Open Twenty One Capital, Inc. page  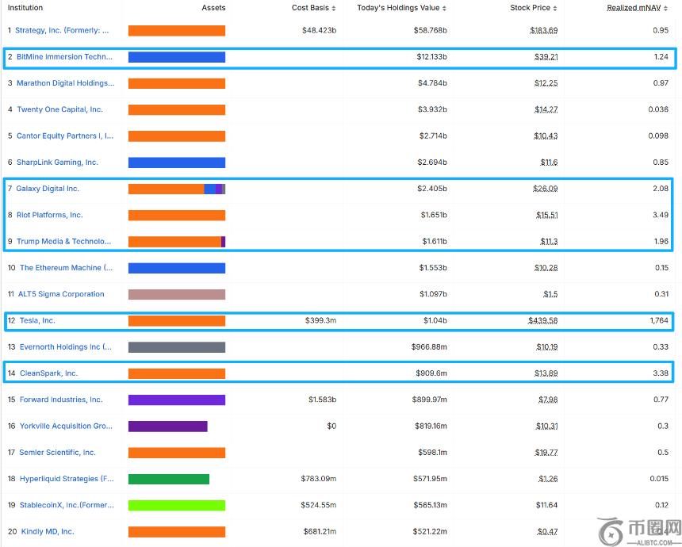(59, 109)
